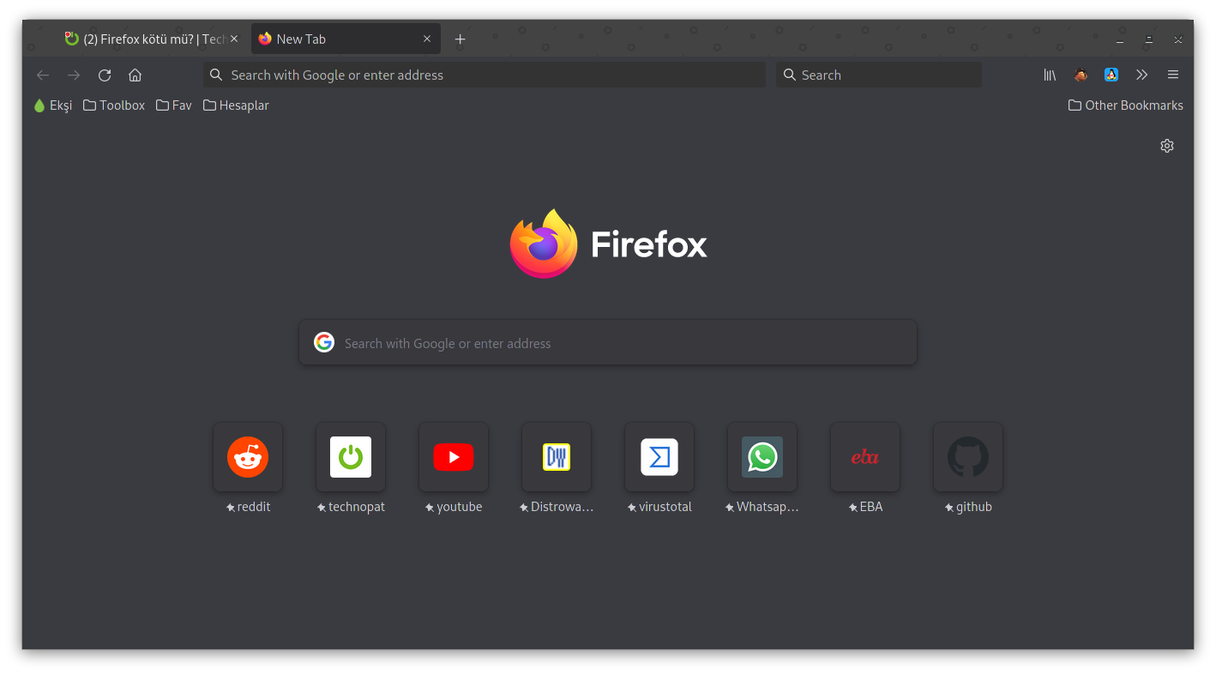This screenshot has height=674, width=1216.
Task: Show more tools overflow chevron
Action: click(x=1141, y=75)
